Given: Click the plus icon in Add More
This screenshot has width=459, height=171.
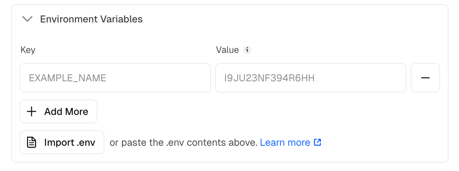Looking at the screenshot, I should tap(32, 112).
